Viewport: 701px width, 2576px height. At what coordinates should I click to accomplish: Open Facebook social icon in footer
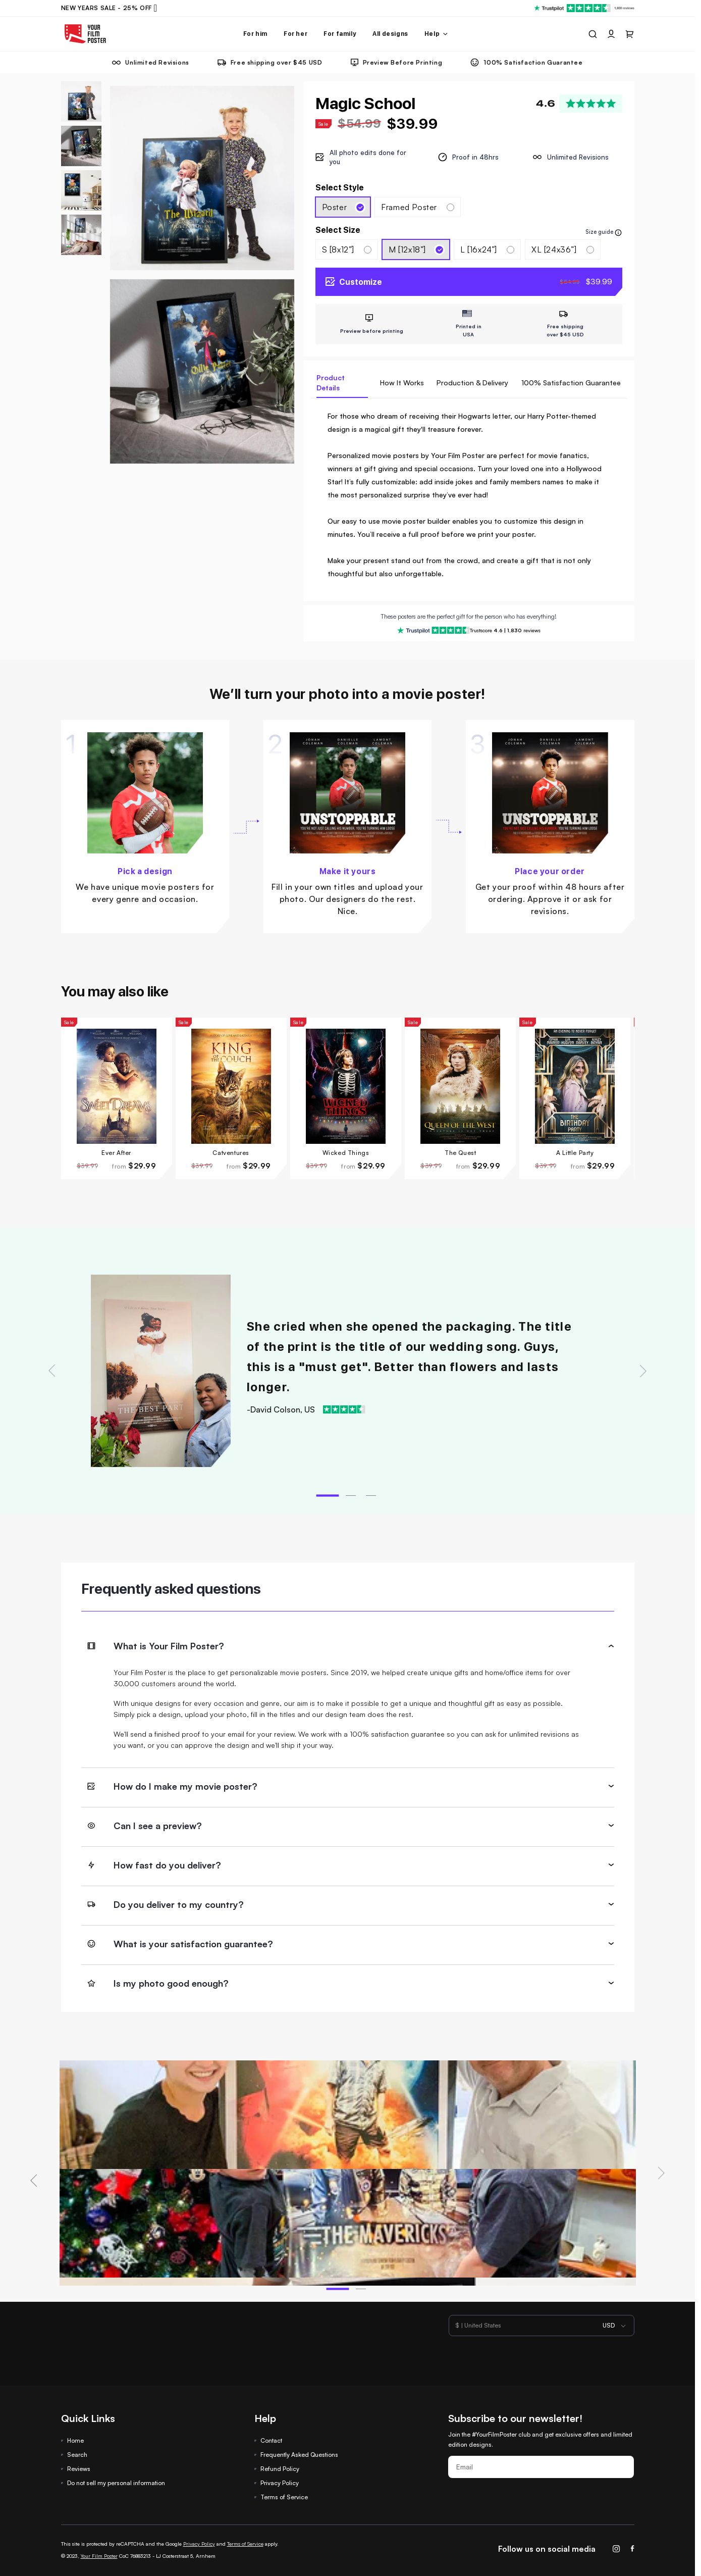pos(632,2548)
